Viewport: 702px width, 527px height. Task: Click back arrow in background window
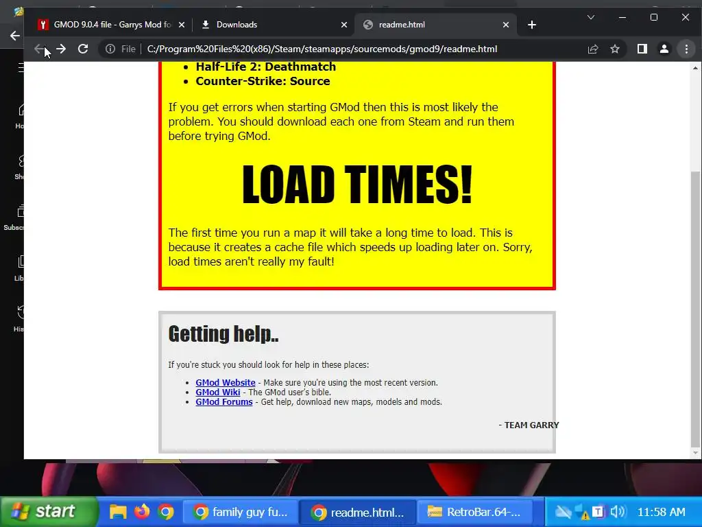15,36
